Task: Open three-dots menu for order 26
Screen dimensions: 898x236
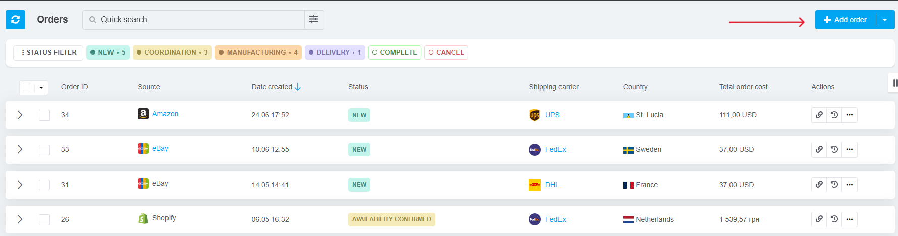Action: (x=850, y=219)
